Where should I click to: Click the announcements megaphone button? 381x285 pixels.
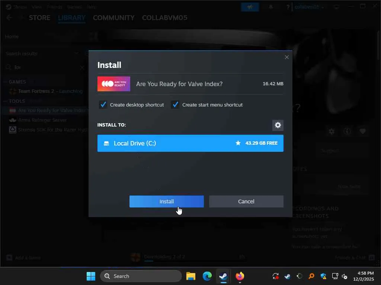pyautogui.click(x=250, y=7)
